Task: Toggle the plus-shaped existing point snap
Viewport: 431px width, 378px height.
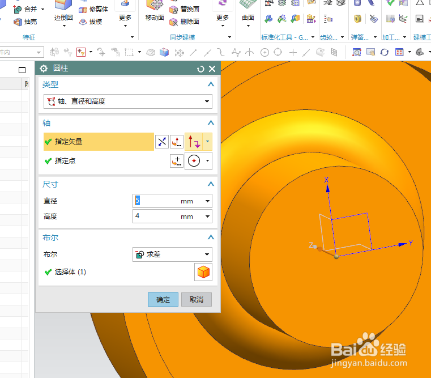Action: [x=293, y=52]
